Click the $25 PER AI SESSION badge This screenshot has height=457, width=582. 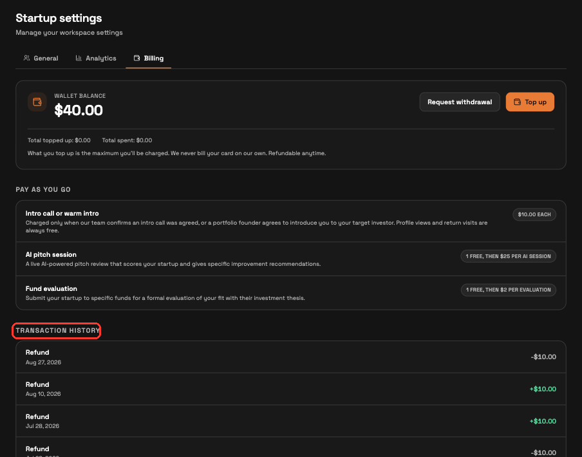(508, 256)
